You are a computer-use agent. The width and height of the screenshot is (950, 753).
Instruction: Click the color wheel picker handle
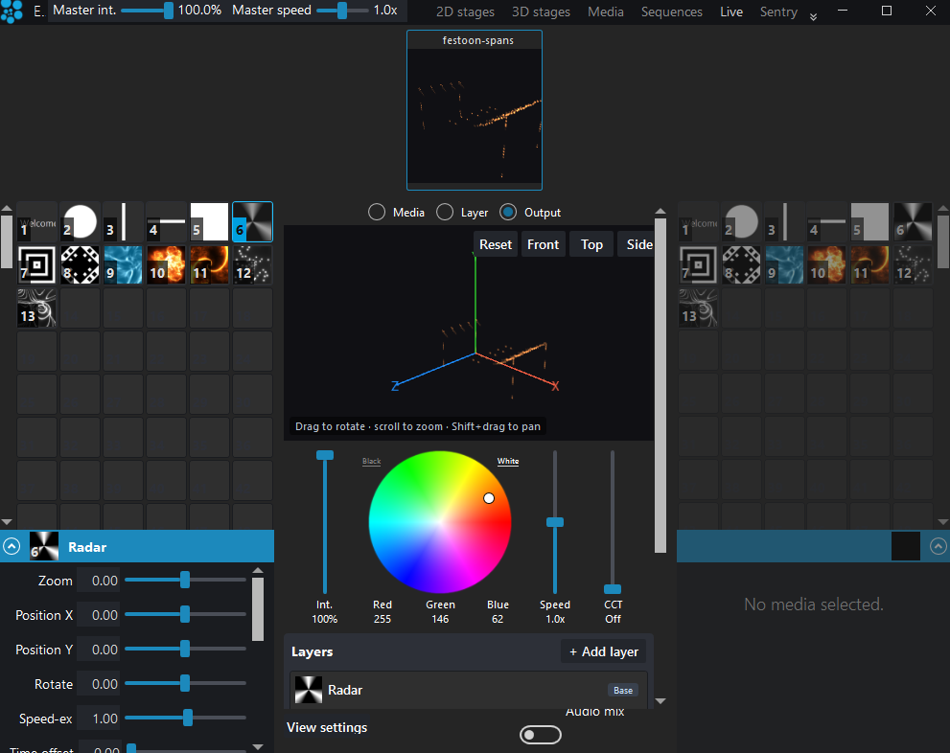coord(488,497)
